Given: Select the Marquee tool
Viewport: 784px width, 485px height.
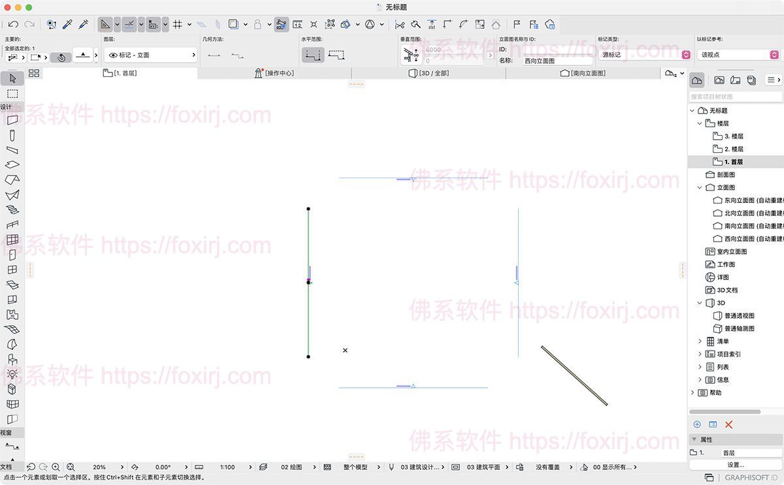Looking at the screenshot, I should tap(12, 94).
